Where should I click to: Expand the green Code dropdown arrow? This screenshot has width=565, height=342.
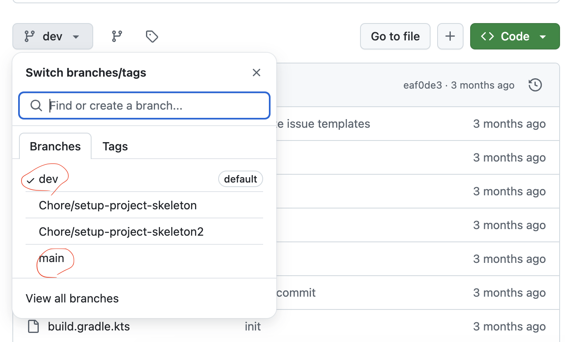(543, 37)
